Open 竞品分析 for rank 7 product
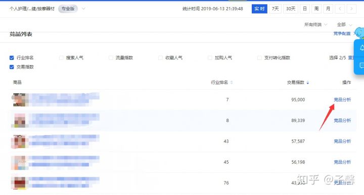Viewport: 364px width, 195px height. 342,100
